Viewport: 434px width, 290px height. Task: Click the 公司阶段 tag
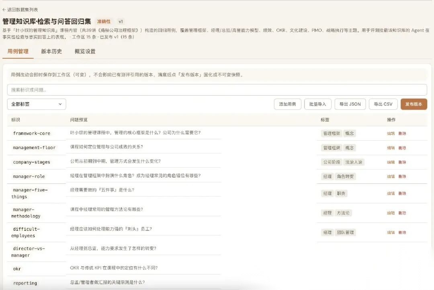(332, 162)
